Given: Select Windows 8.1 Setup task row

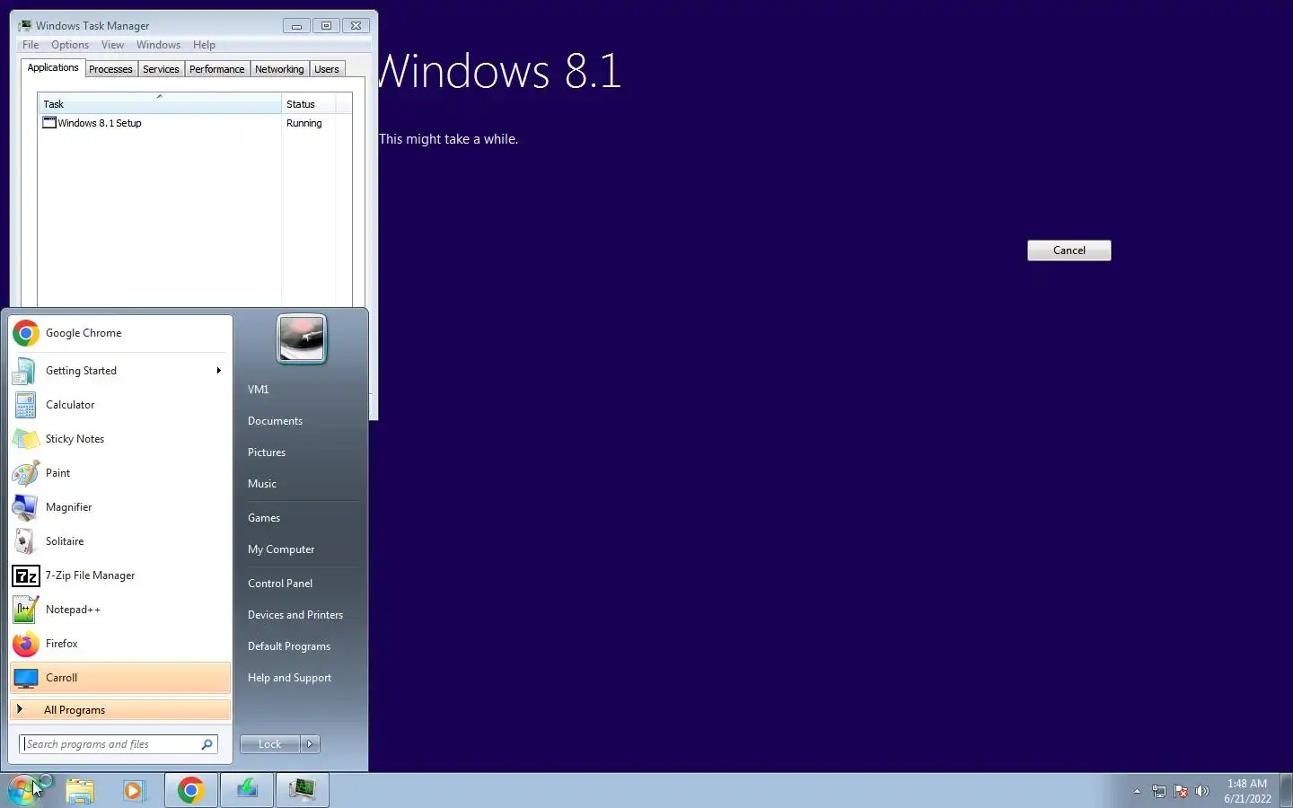Looking at the screenshot, I should pos(195,123).
